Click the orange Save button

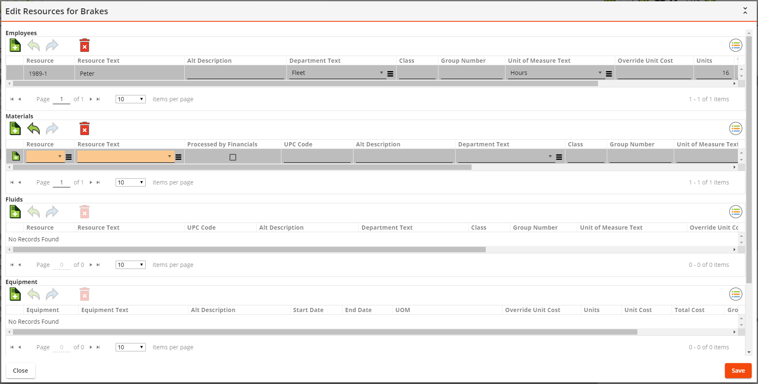click(x=738, y=371)
